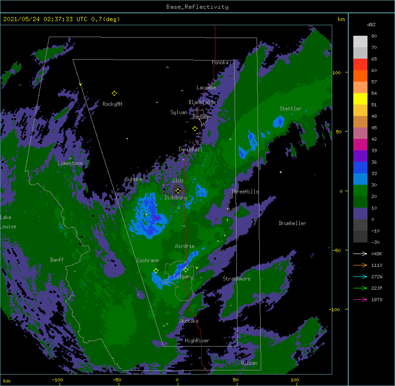Click the Limestone label on map

(x=70, y=163)
